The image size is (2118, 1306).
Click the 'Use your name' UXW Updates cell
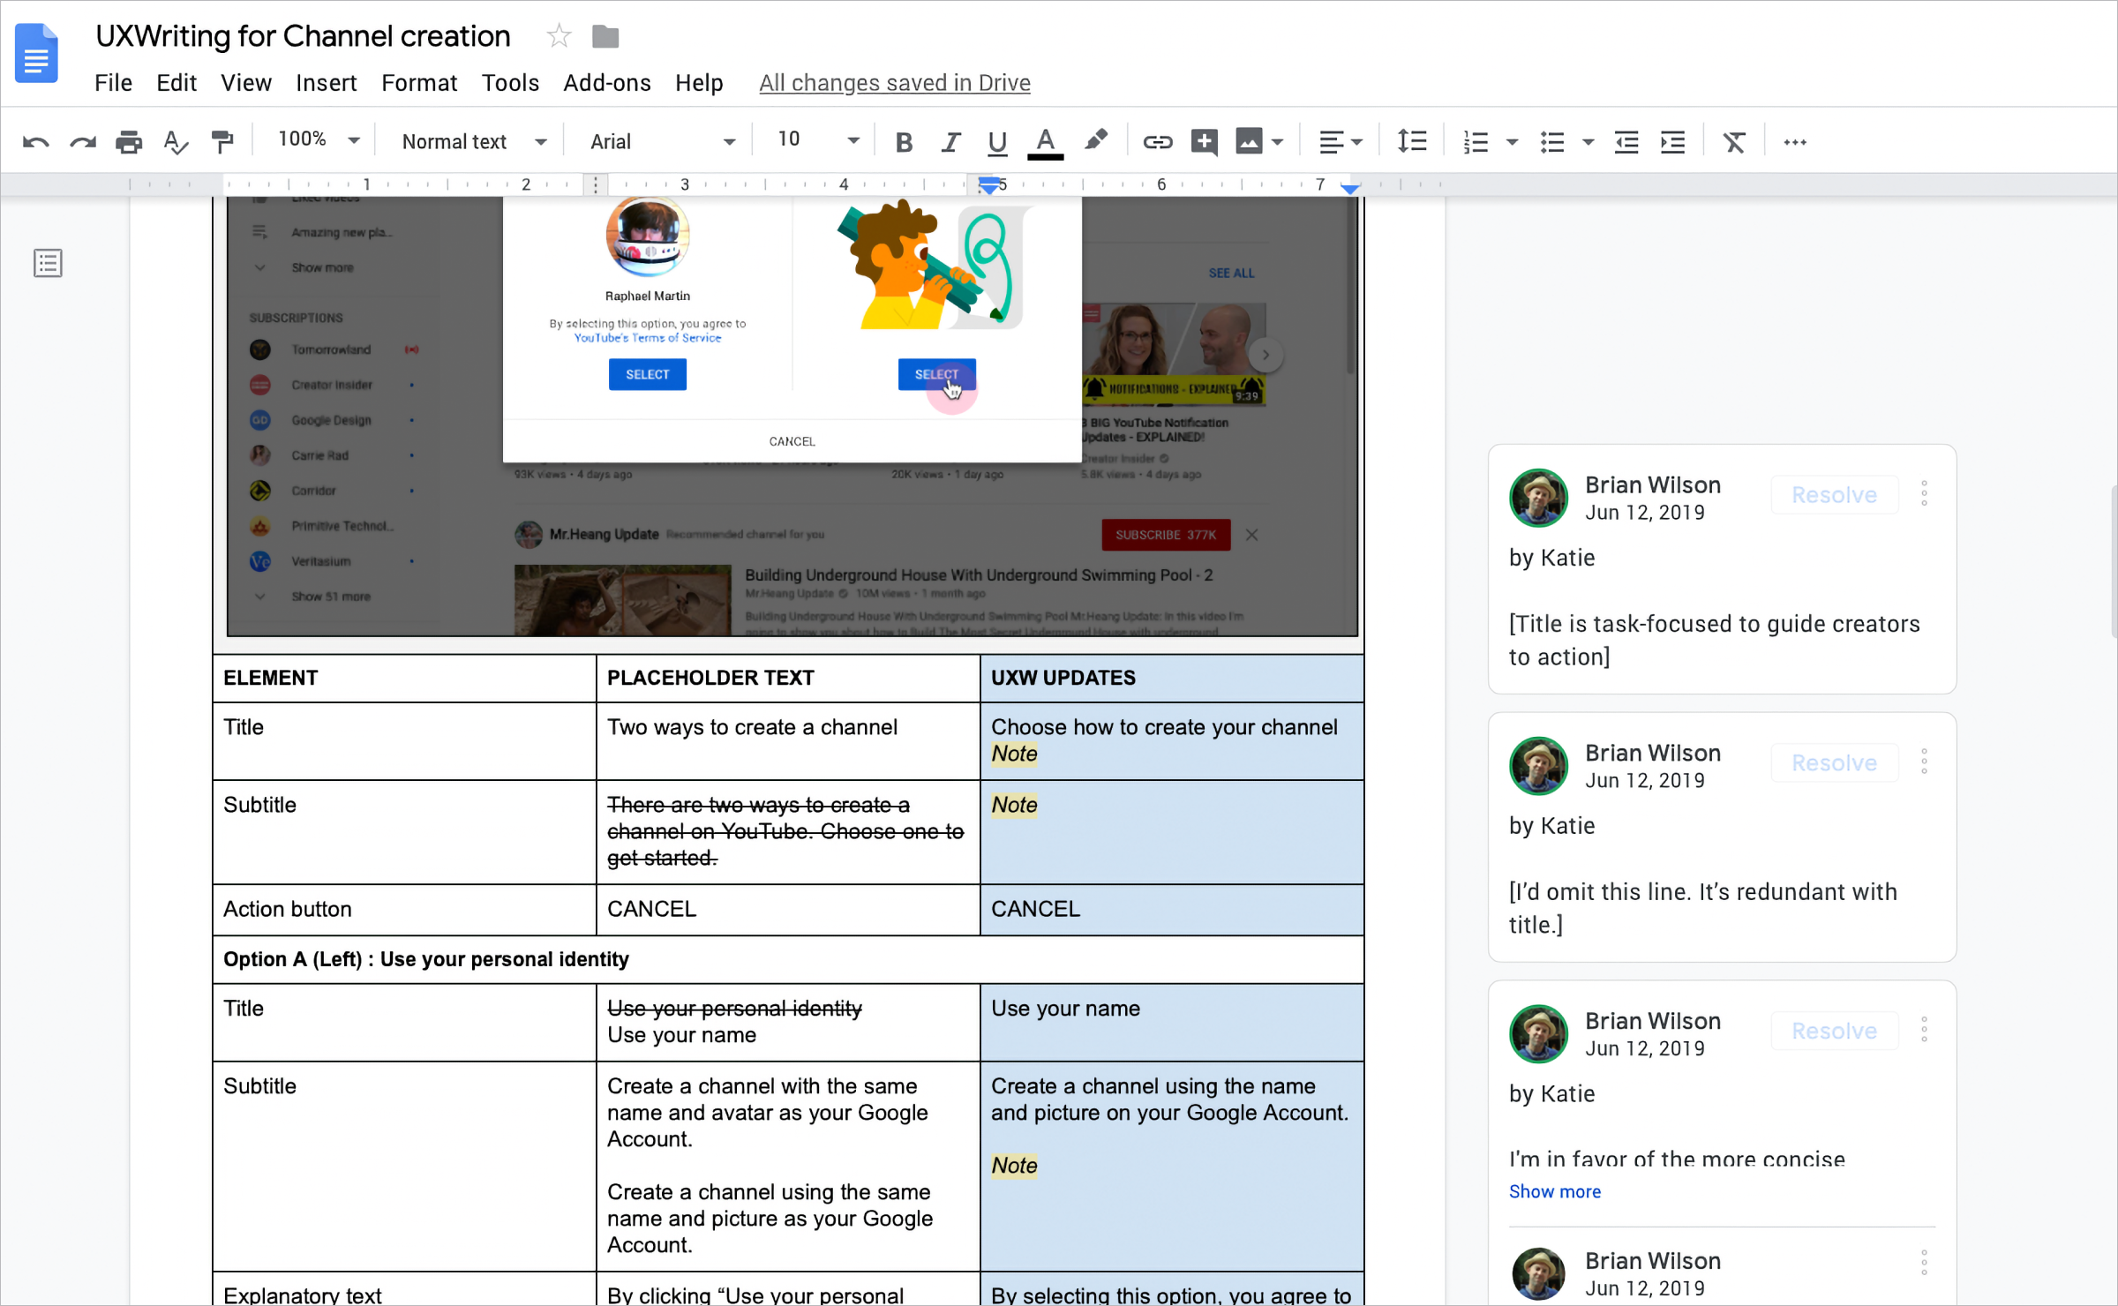click(1172, 1022)
